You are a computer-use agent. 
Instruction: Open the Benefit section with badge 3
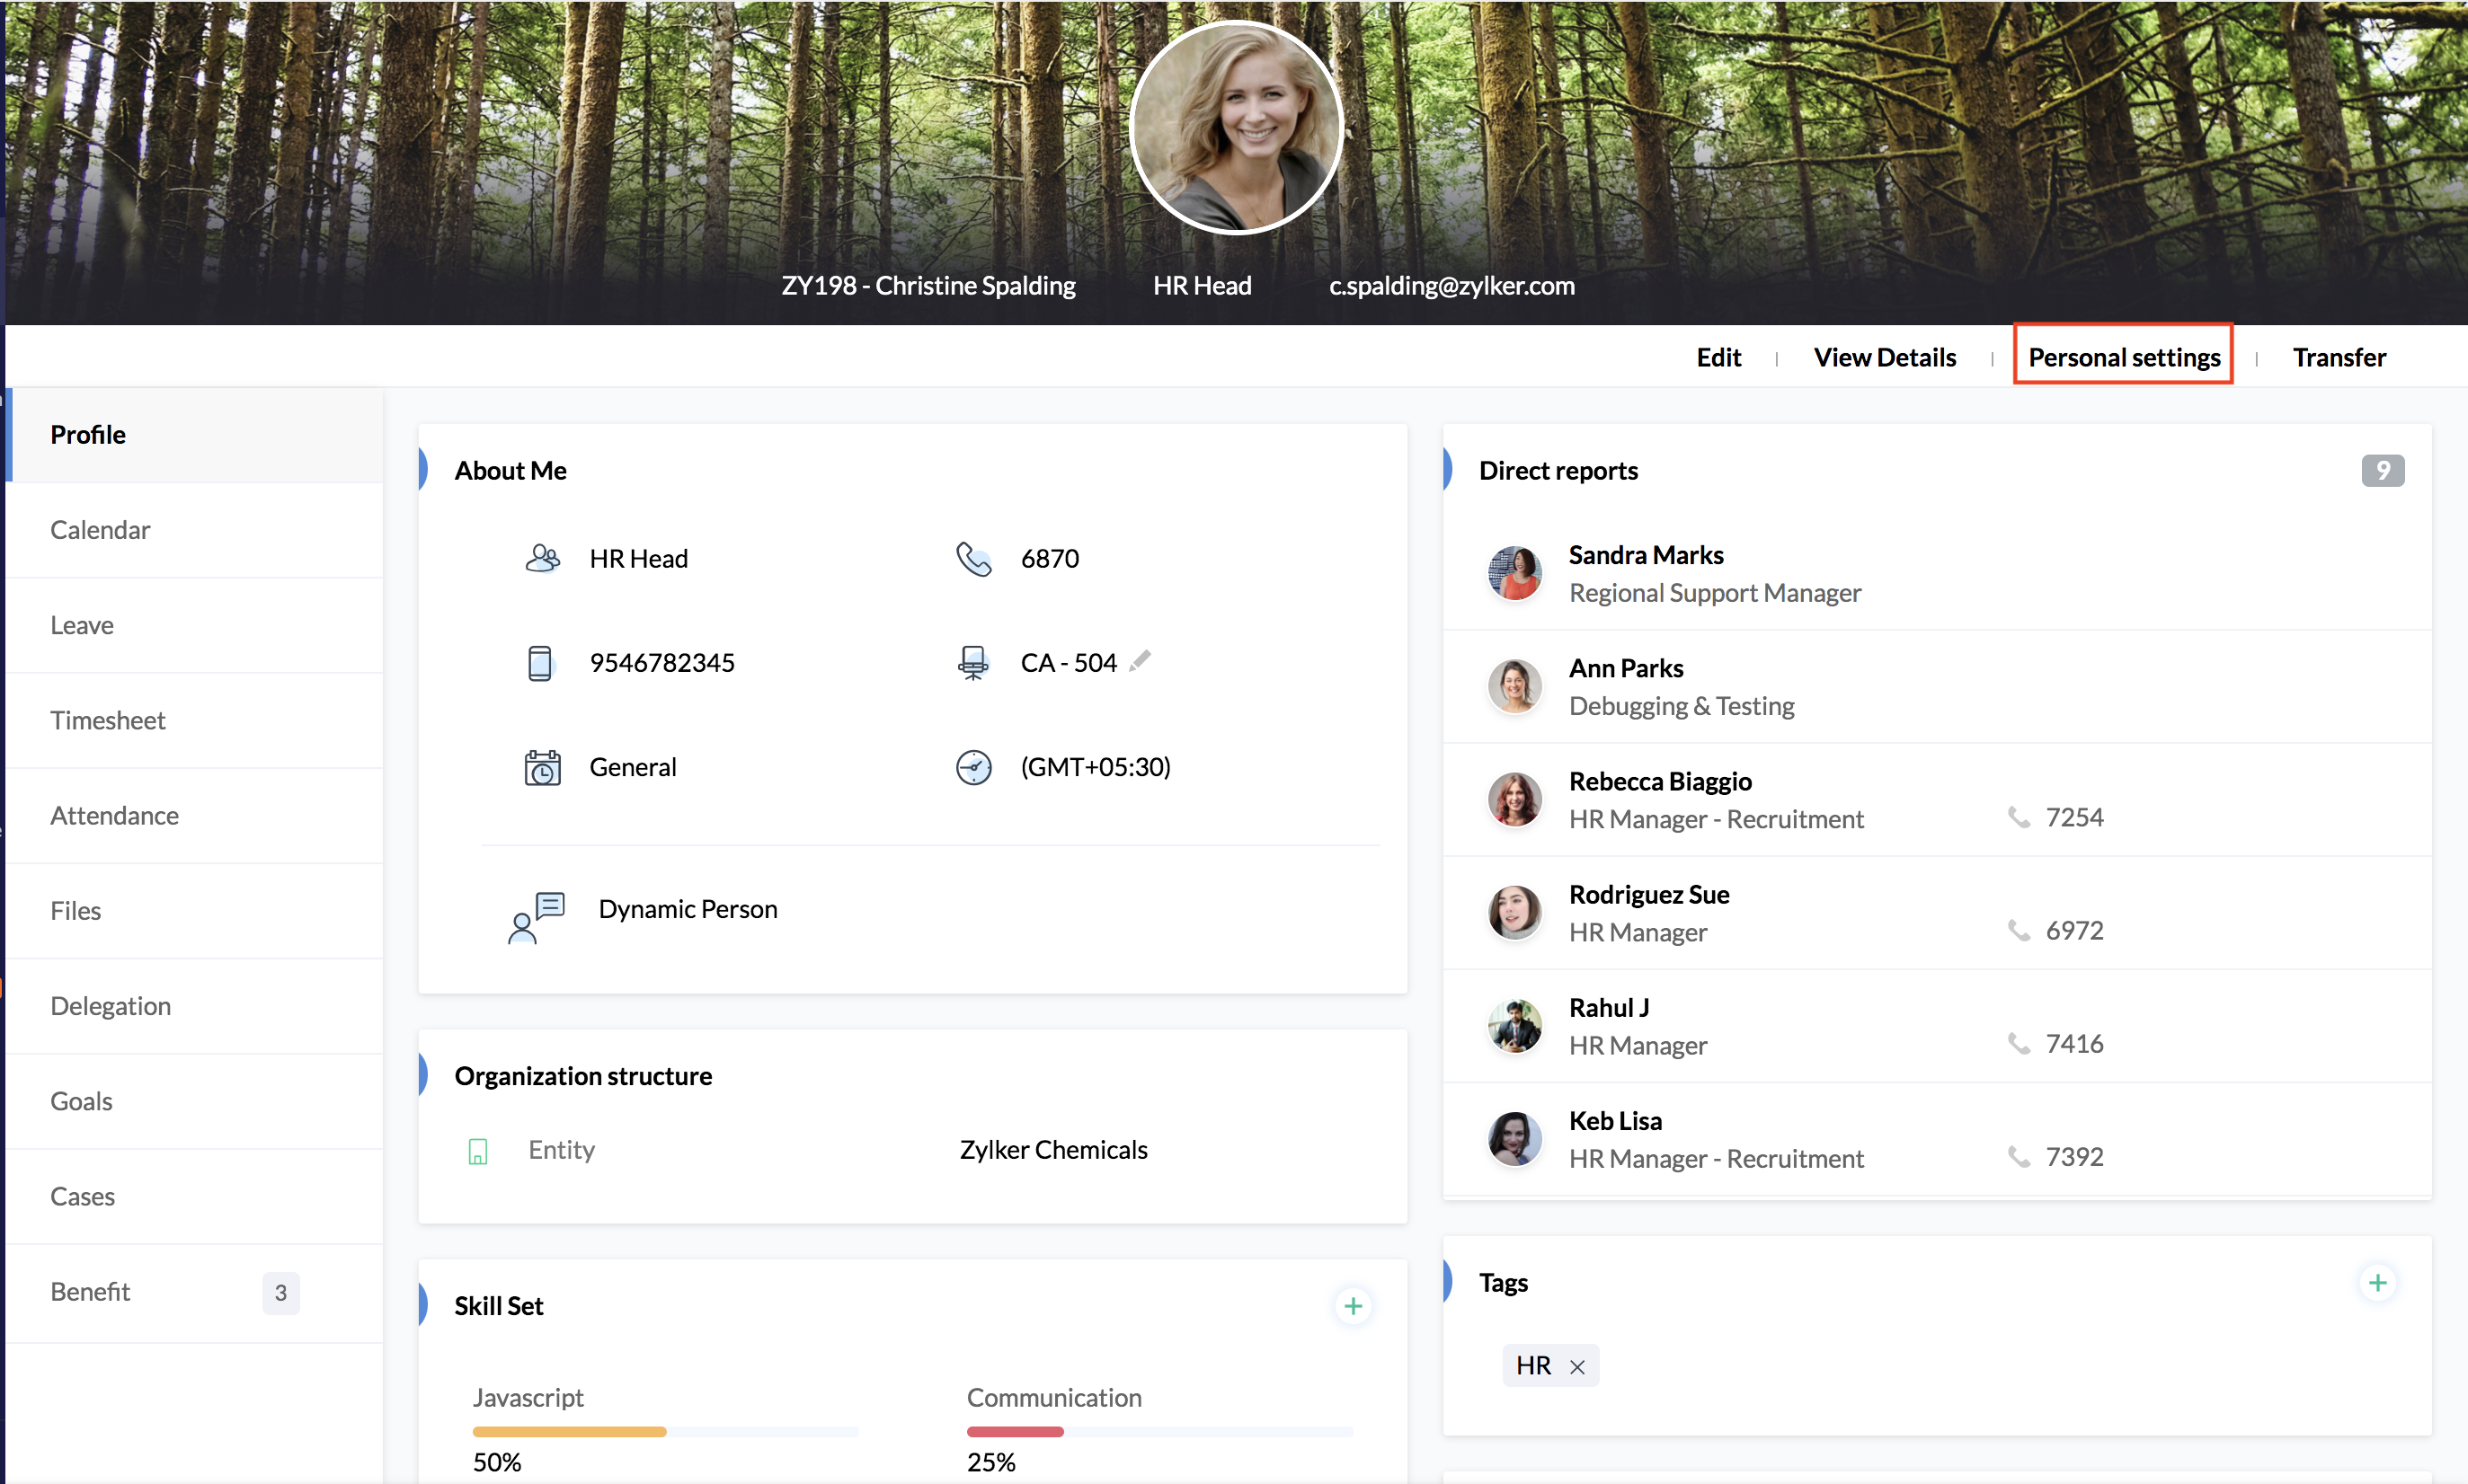[x=91, y=1291]
